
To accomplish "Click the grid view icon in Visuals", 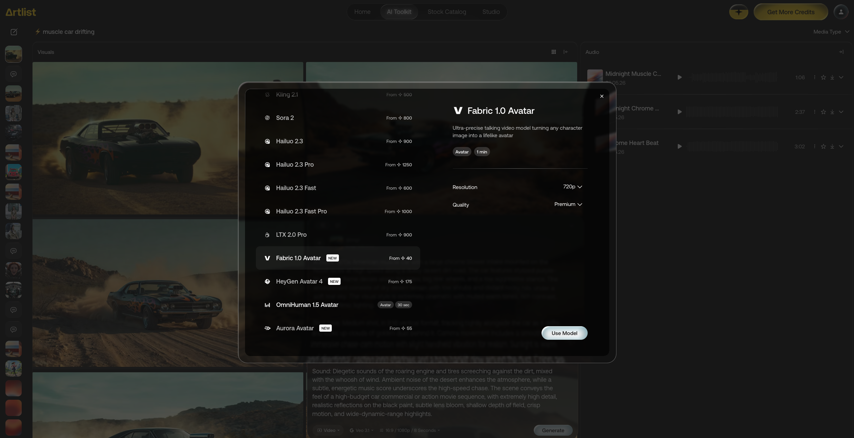I will (554, 52).
